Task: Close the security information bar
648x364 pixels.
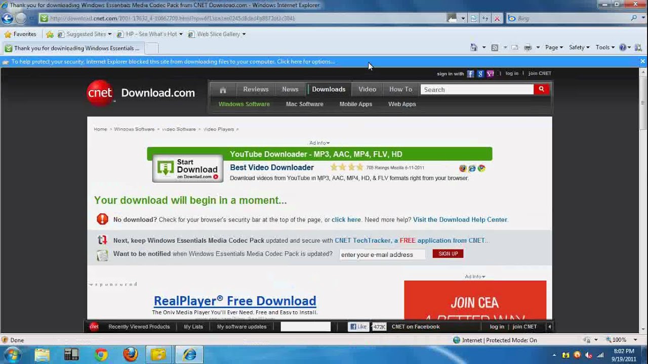Action: point(642,62)
